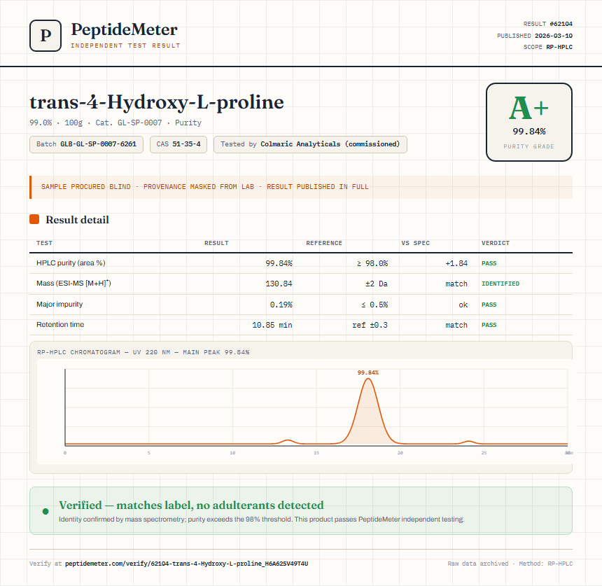The height and width of the screenshot is (586, 602).
Task: Click the A+ purity grade badge
Action: [x=529, y=122]
